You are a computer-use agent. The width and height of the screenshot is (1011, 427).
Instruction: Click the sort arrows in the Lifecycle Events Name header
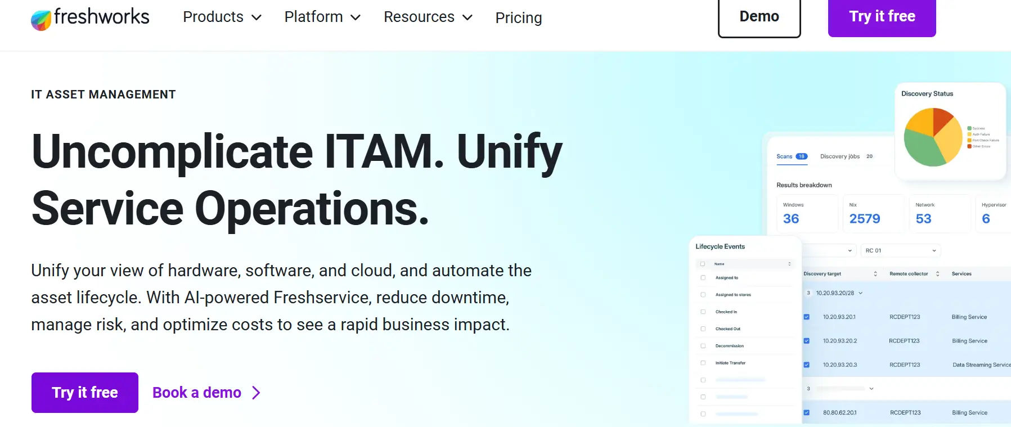click(x=789, y=264)
